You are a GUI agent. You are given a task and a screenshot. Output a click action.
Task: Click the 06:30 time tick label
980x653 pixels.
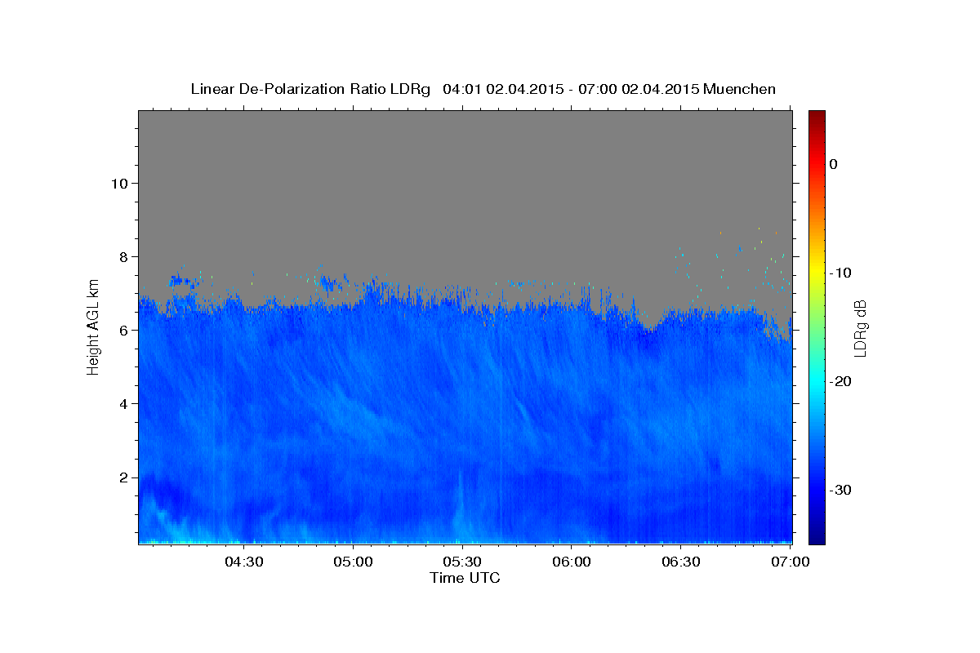point(681,562)
